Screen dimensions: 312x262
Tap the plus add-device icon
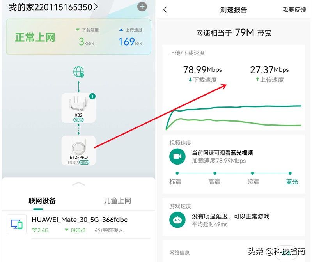click(x=142, y=7)
